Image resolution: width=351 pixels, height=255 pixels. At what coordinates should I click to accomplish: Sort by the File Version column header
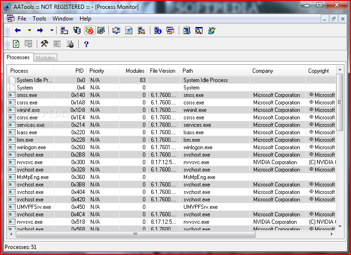click(163, 71)
